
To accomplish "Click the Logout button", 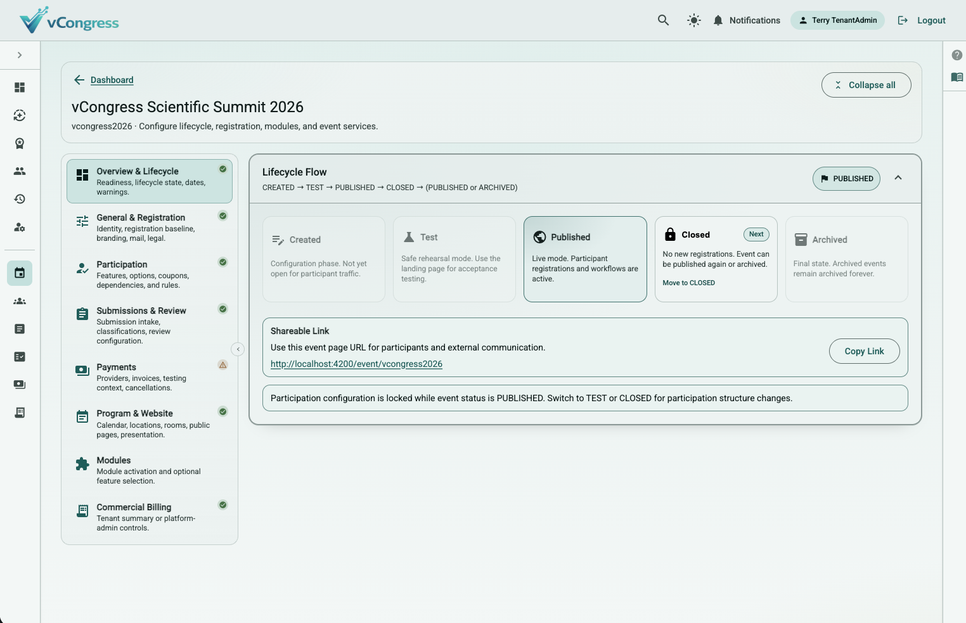I will [922, 20].
